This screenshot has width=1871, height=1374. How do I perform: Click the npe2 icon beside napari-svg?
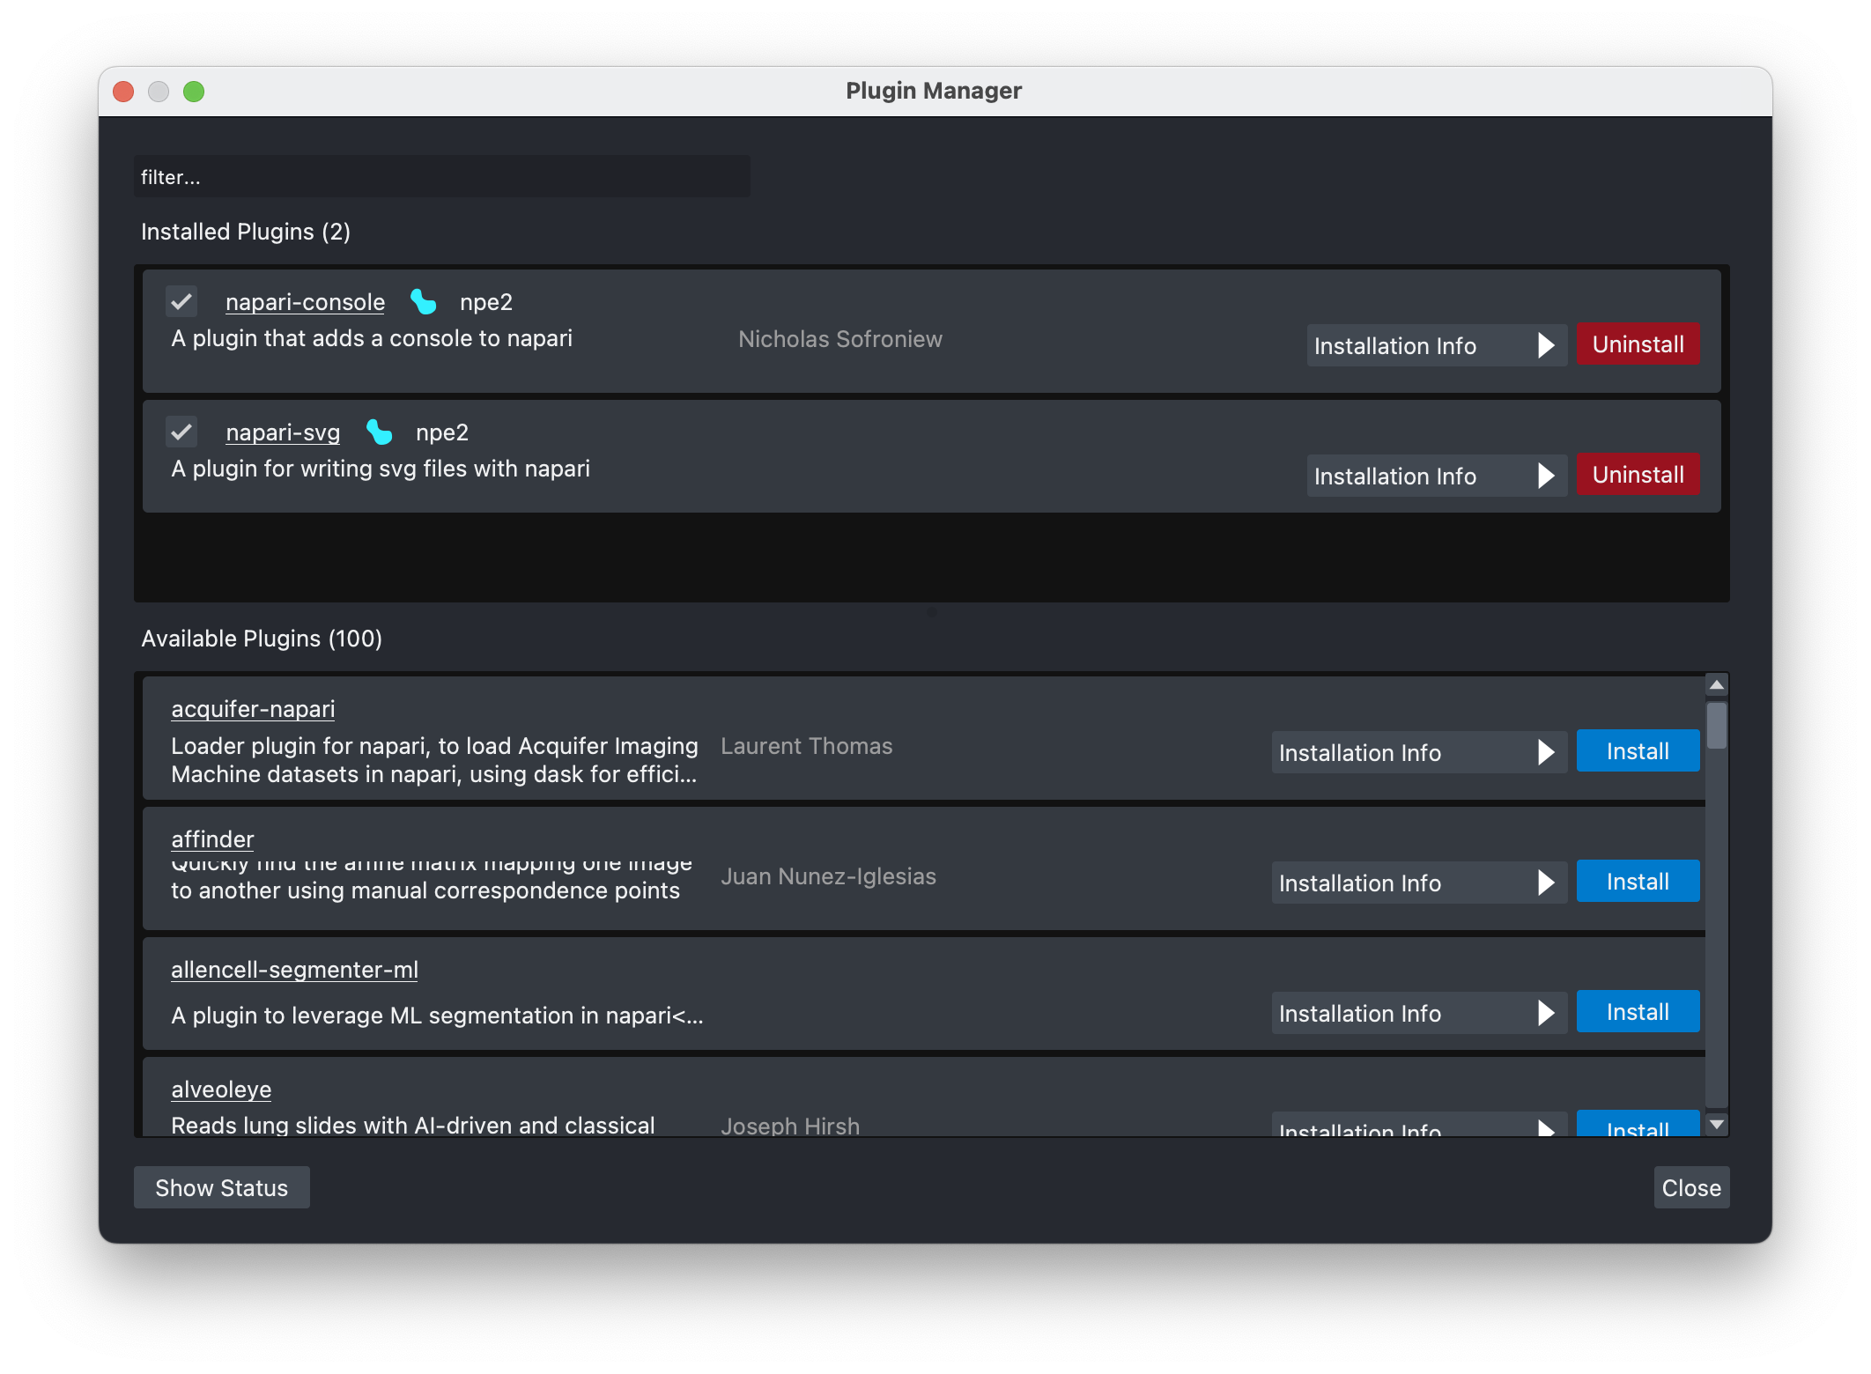tap(380, 432)
